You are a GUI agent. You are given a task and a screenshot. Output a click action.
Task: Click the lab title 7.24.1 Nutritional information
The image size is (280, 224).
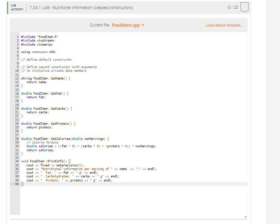(81, 8)
